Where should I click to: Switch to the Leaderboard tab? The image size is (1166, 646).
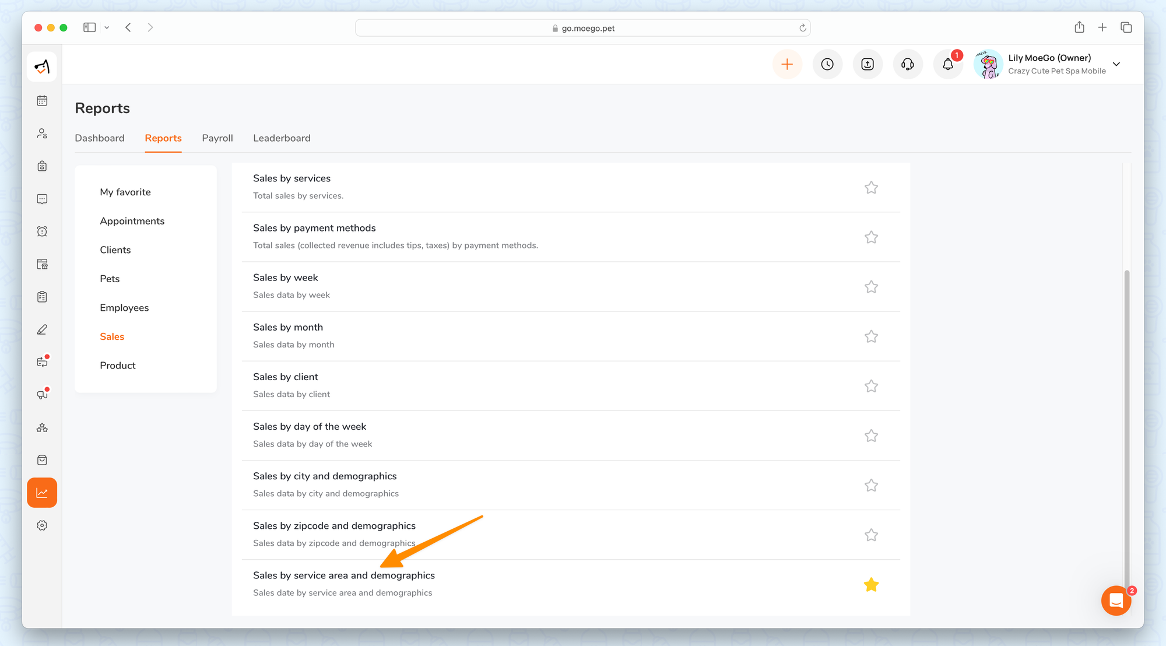(x=282, y=138)
